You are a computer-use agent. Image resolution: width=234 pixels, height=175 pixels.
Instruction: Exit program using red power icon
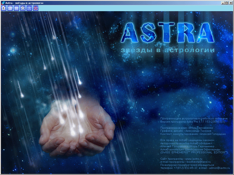(x=35, y=8)
